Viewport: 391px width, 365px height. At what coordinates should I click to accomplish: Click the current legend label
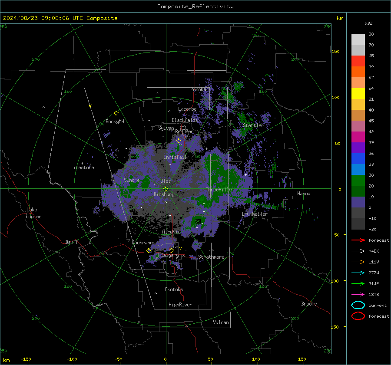377,305
